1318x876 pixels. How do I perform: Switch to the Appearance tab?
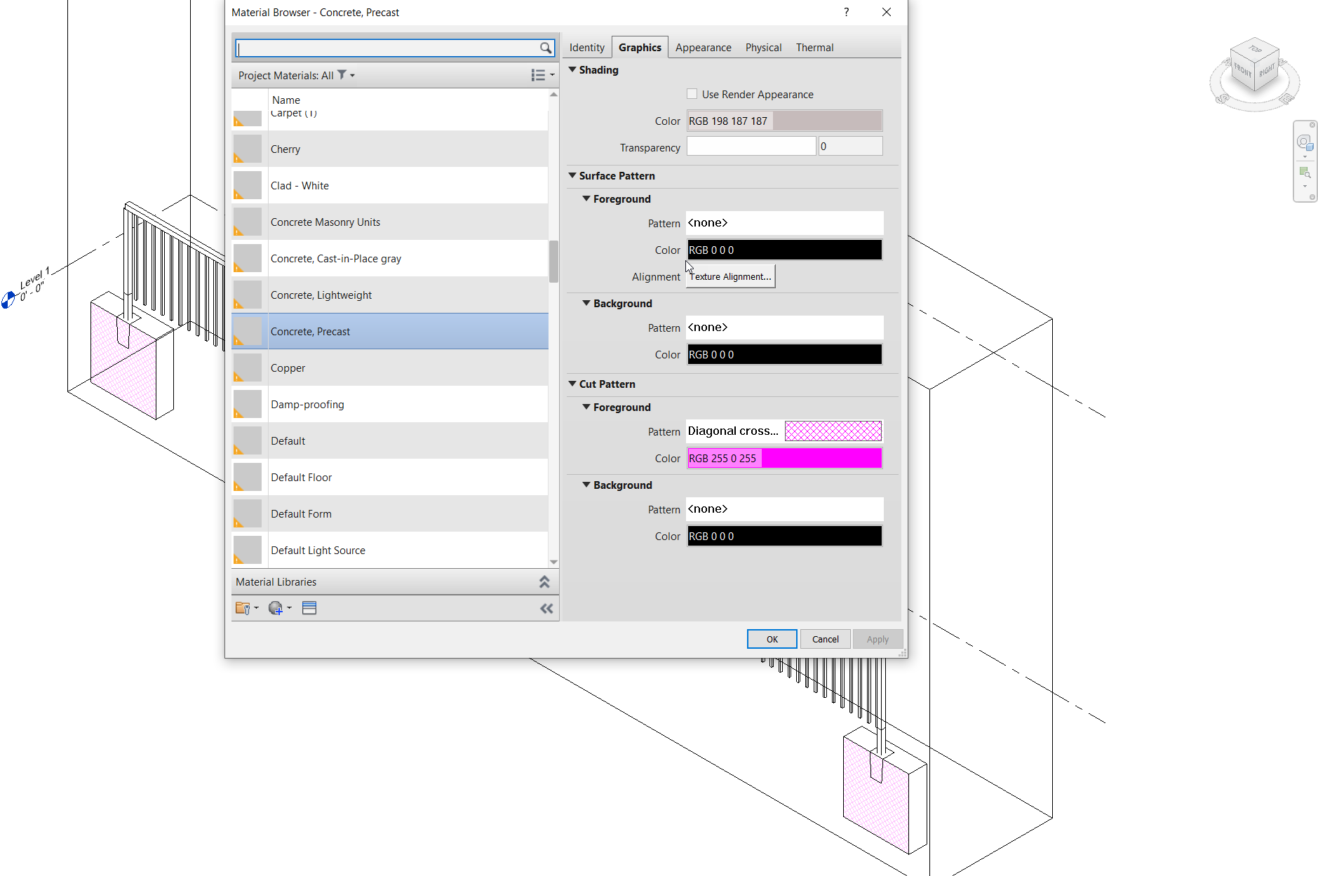(x=703, y=47)
